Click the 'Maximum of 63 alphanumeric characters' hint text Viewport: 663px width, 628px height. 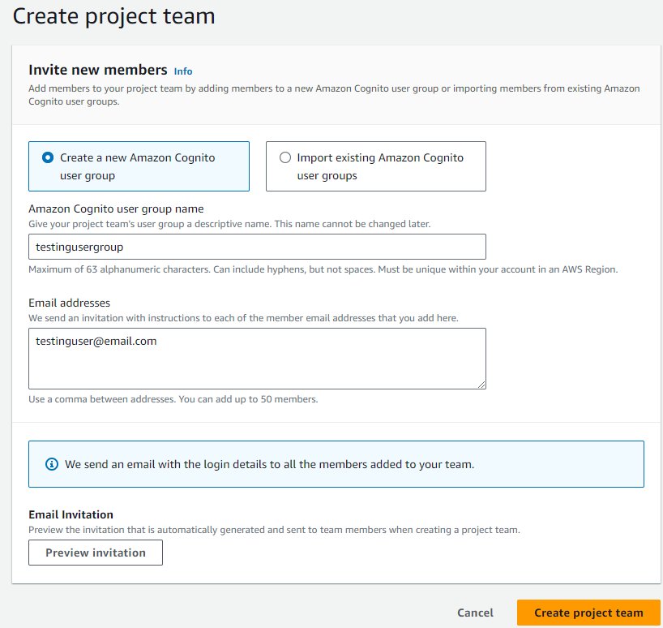click(x=323, y=269)
